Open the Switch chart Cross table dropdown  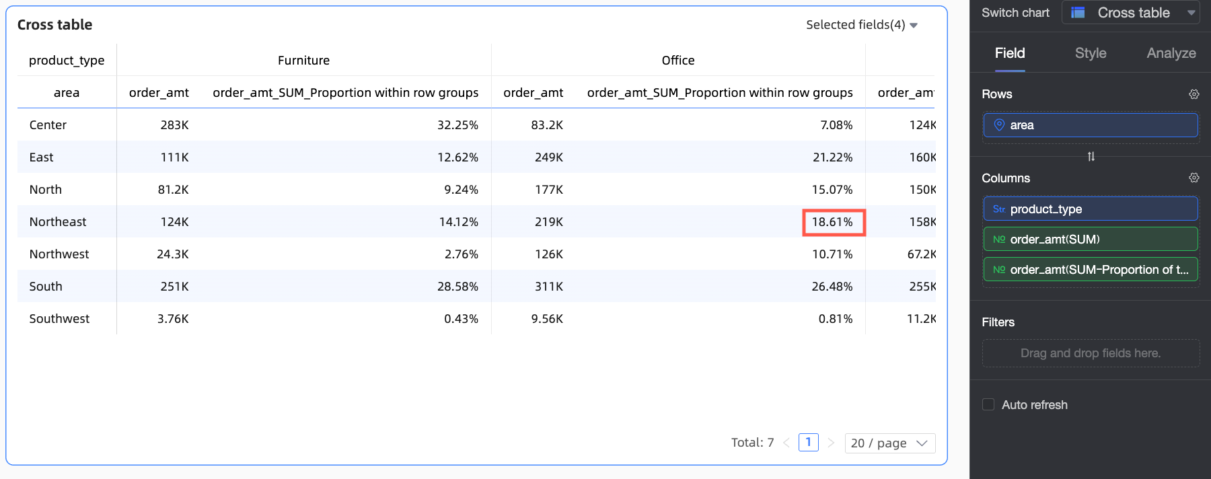(1131, 13)
